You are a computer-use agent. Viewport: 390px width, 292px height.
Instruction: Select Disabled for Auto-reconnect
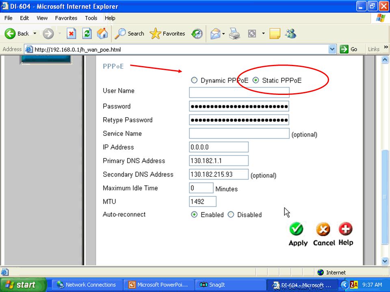pyautogui.click(x=231, y=215)
